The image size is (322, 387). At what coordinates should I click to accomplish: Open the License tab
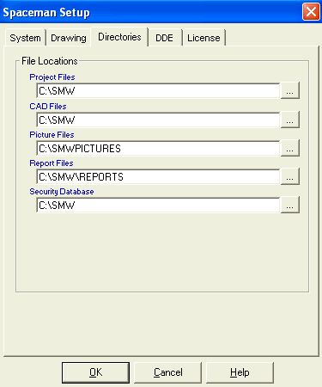204,38
